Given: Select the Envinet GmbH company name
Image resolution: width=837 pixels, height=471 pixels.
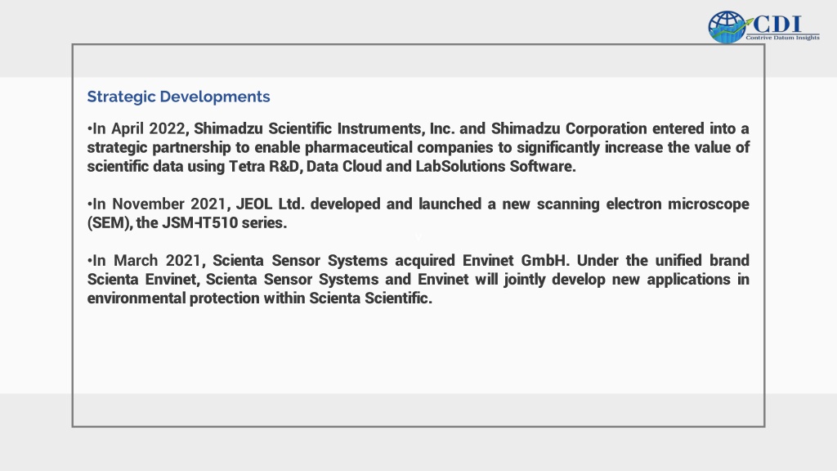Looking at the screenshot, I should (514, 261).
